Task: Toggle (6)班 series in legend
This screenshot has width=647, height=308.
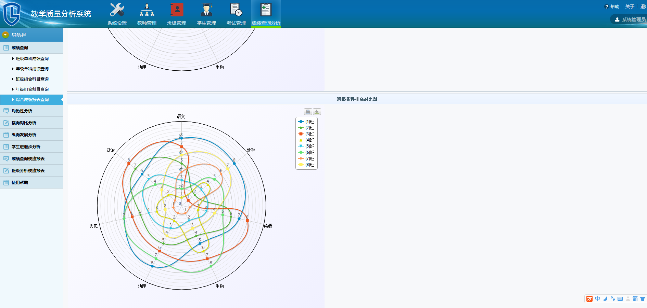Action: click(306, 152)
